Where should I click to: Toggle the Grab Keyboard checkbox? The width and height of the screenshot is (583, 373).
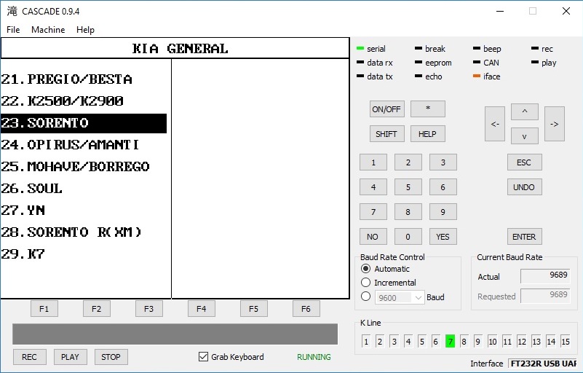coord(204,357)
